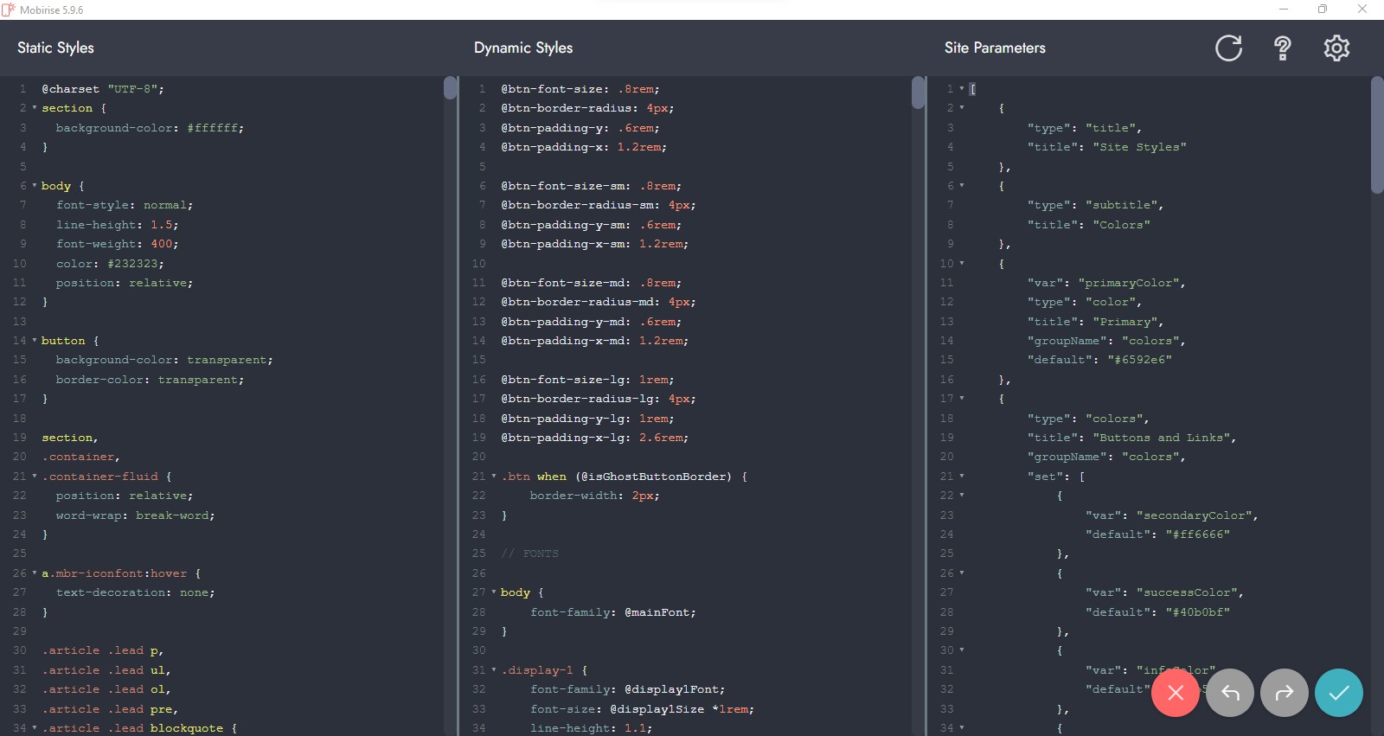The height and width of the screenshot is (736, 1384).
Task: Fold the .btn when block in Dynamic Styles
Action: point(494,477)
